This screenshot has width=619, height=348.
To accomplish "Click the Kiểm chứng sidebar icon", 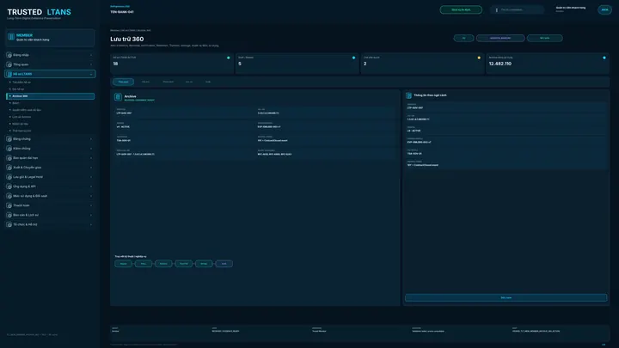I will tap(9, 149).
